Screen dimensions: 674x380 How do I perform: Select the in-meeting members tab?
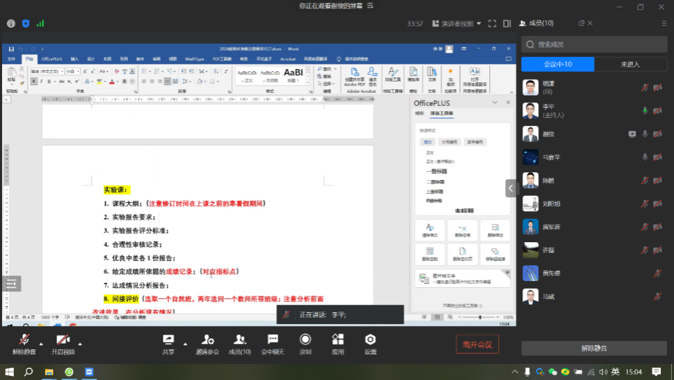[558, 64]
